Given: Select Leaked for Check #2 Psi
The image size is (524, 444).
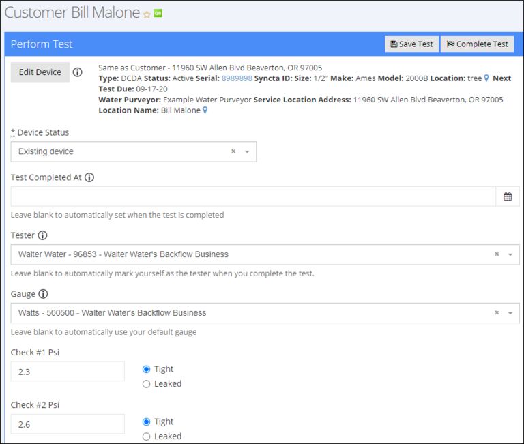Looking at the screenshot, I should (146, 436).
